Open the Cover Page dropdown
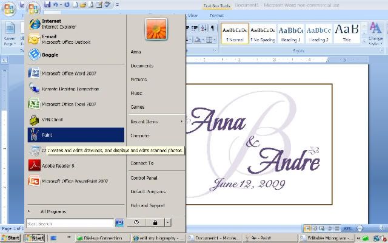 [x=10, y=34]
